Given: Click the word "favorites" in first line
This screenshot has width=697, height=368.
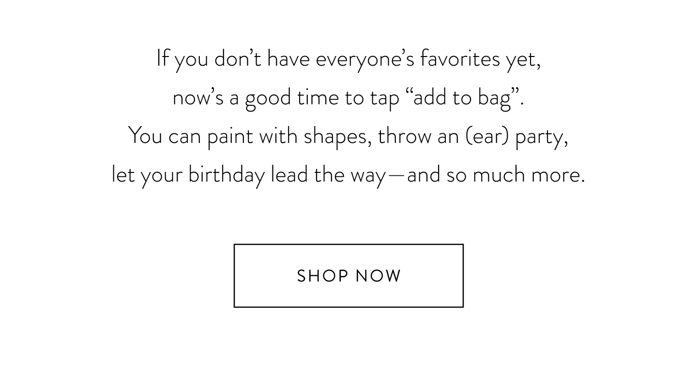Looking at the screenshot, I should tap(460, 59).
